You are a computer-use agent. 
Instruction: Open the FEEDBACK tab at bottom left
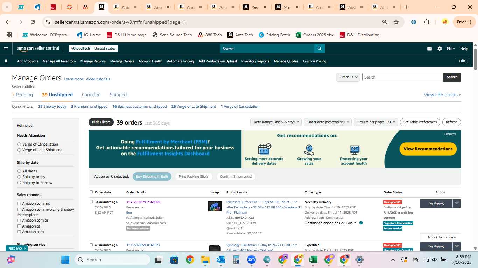coord(16,248)
